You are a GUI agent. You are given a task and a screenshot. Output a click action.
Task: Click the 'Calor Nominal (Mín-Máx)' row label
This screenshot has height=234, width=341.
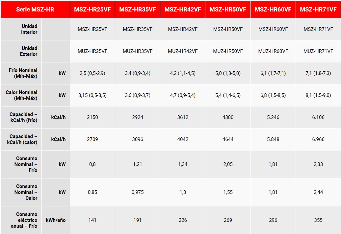[21, 95]
